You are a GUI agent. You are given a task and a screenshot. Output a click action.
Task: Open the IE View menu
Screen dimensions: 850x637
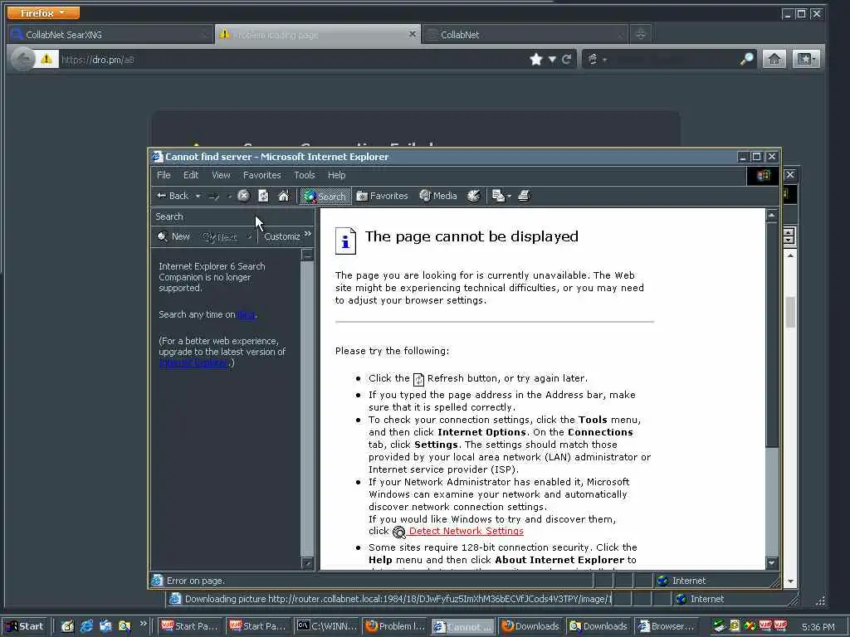[x=221, y=175]
